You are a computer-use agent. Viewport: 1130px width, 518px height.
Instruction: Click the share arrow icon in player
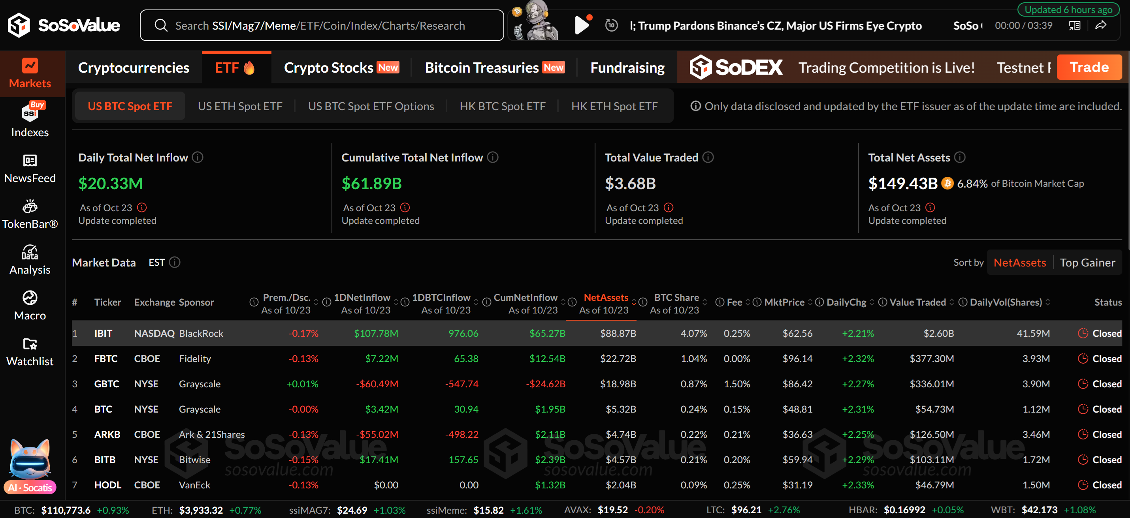point(1101,26)
